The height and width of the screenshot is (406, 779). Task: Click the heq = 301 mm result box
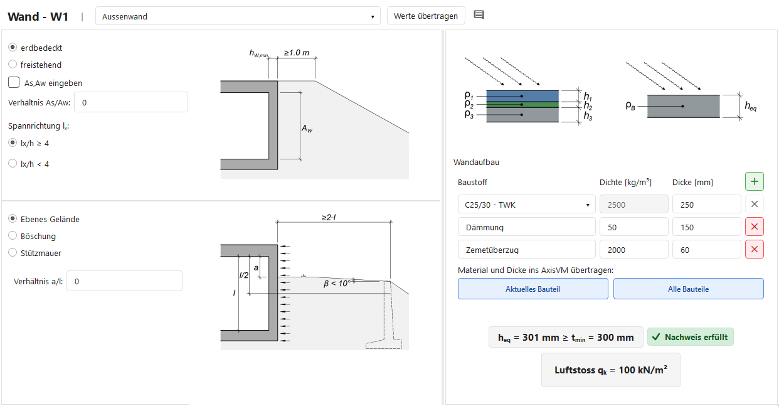pos(566,337)
